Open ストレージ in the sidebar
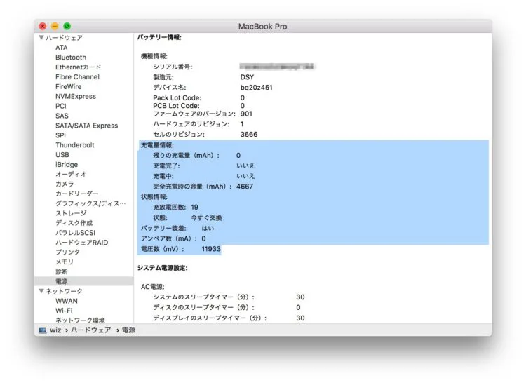 [x=71, y=213]
